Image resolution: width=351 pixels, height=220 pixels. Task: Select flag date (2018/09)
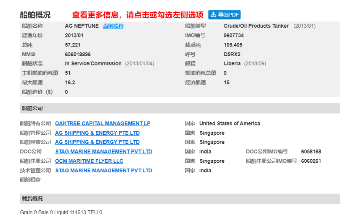pos(255,64)
